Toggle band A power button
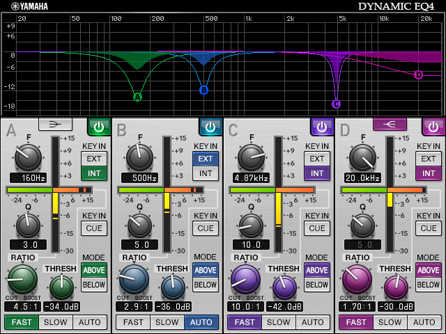The height and width of the screenshot is (334, 446). pyautogui.click(x=99, y=127)
